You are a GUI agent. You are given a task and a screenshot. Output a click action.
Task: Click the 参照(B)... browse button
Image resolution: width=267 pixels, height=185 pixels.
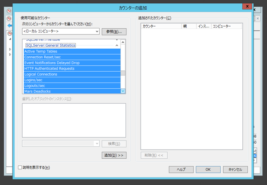(x=114, y=32)
